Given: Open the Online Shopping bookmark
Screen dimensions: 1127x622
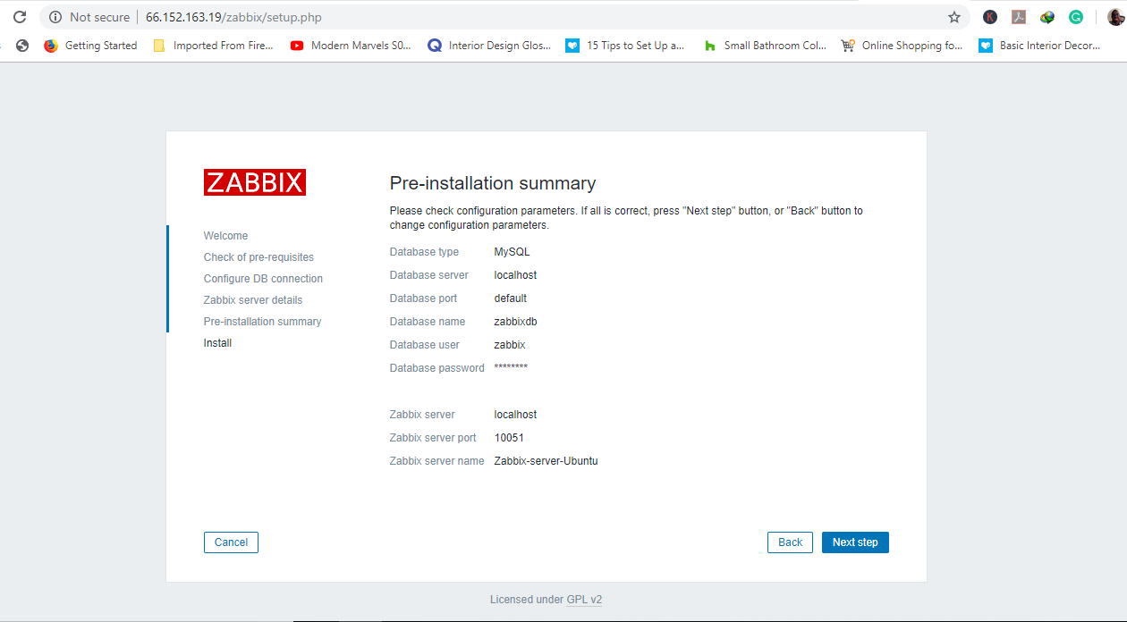Looking at the screenshot, I should (x=902, y=46).
